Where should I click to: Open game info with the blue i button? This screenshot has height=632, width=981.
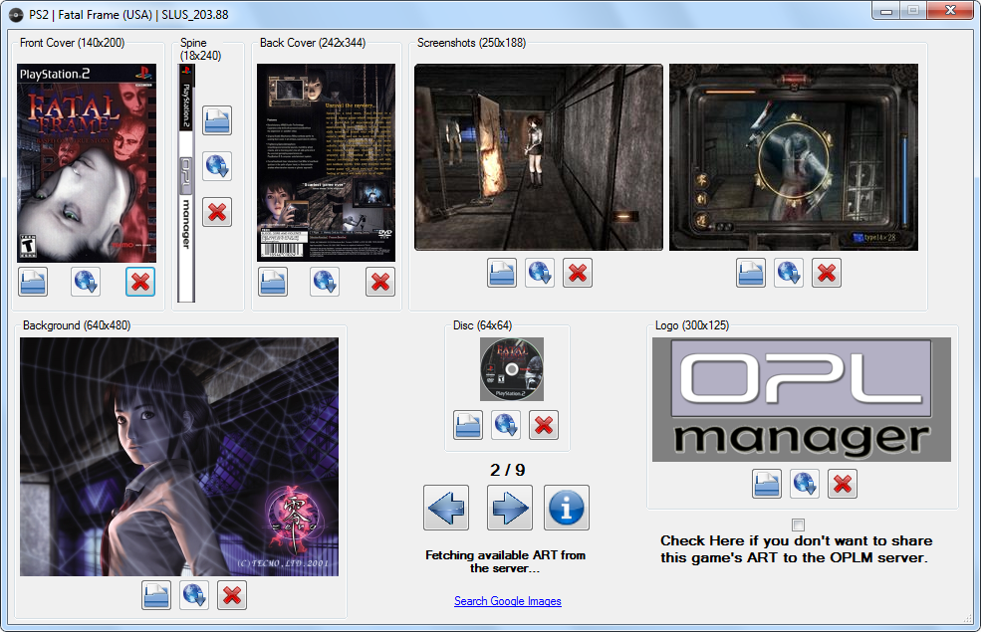pyautogui.click(x=567, y=508)
